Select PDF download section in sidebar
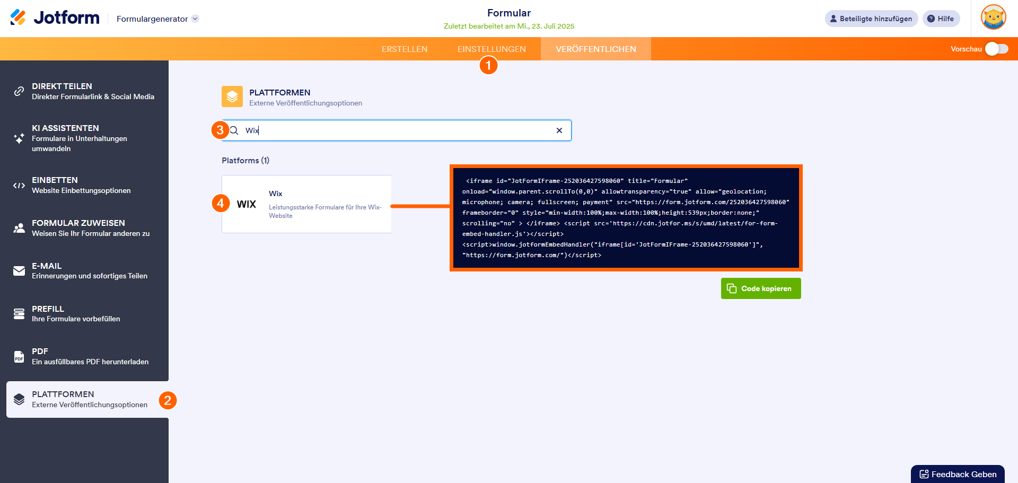Image resolution: width=1018 pixels, height=483 pixels. tap(84, 356)
